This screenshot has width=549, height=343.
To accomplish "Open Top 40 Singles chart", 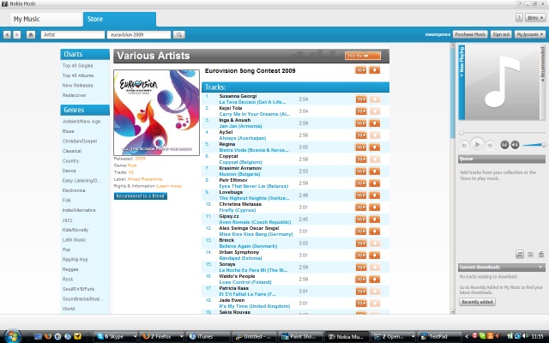I will pyautogui.click(x=78, y=65).
